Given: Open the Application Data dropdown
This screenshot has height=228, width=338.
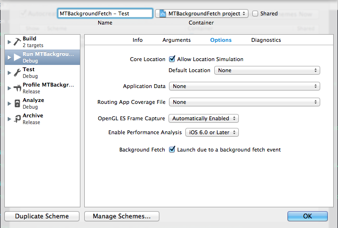Looking at the screenshot, I should click(x=245, y=86).
